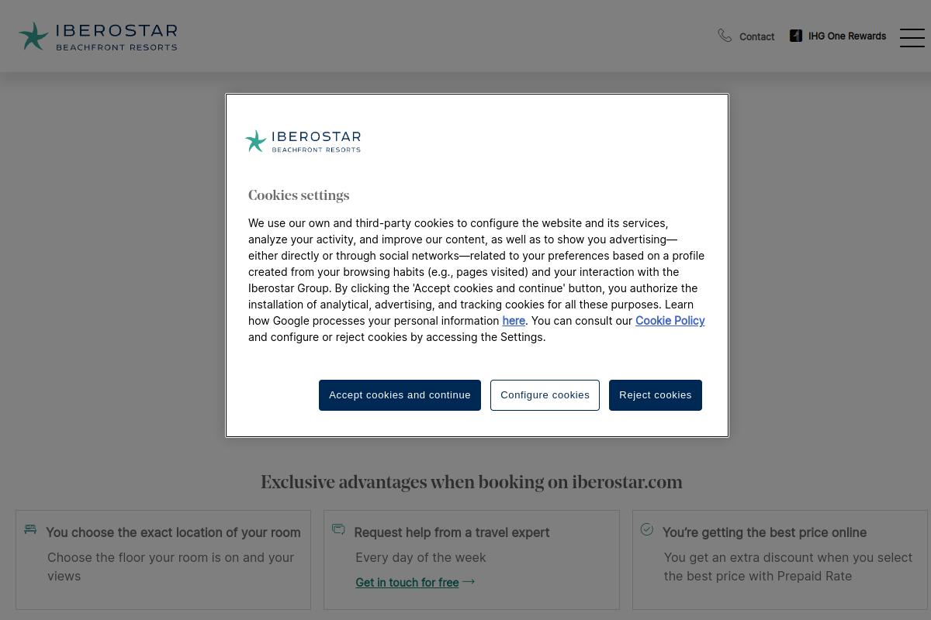Click 'Exclusive advantages when booking on iberostar.com' heading

(x=472, y=482)
